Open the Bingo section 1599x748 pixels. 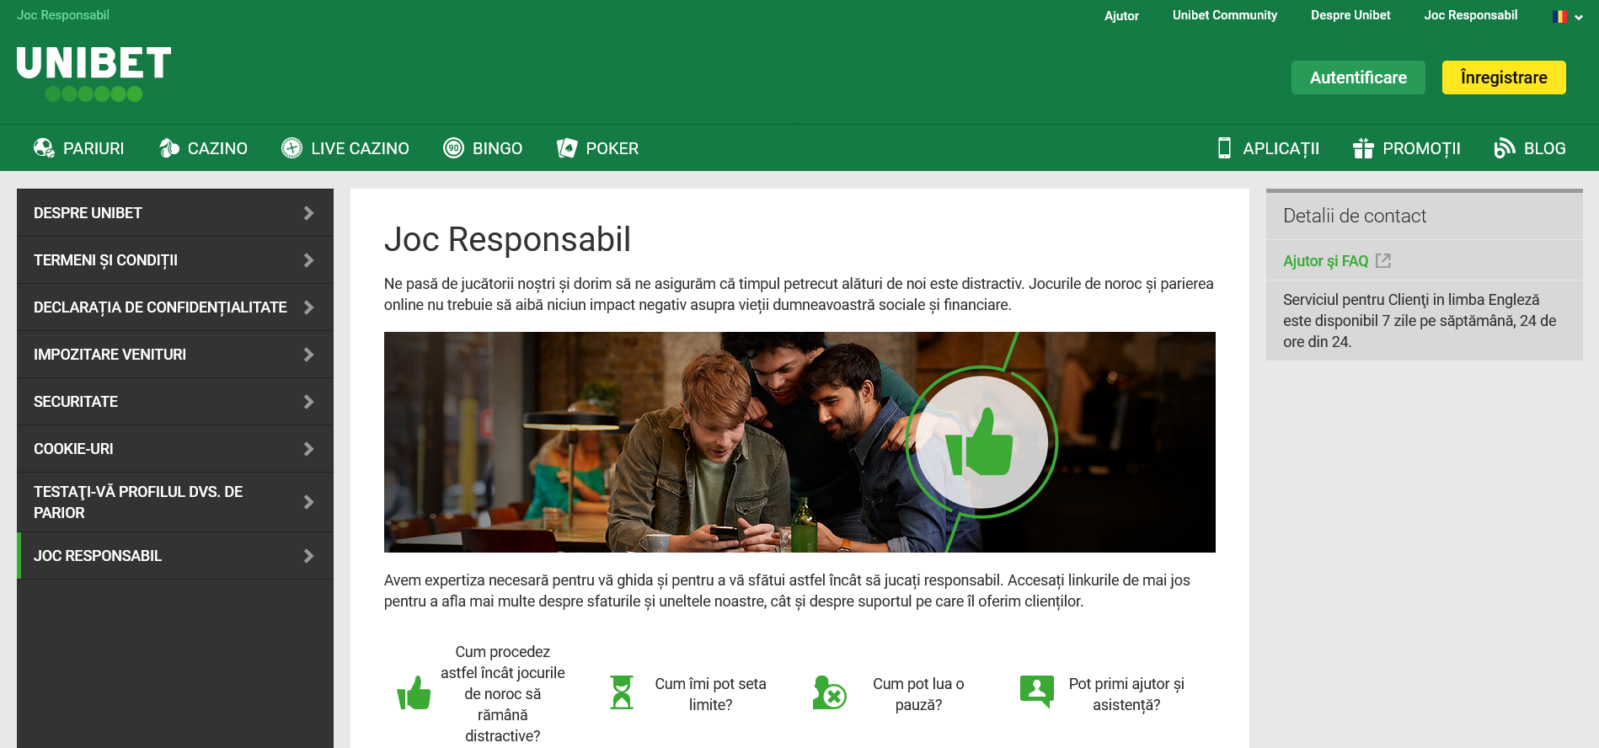coord(483,148)
